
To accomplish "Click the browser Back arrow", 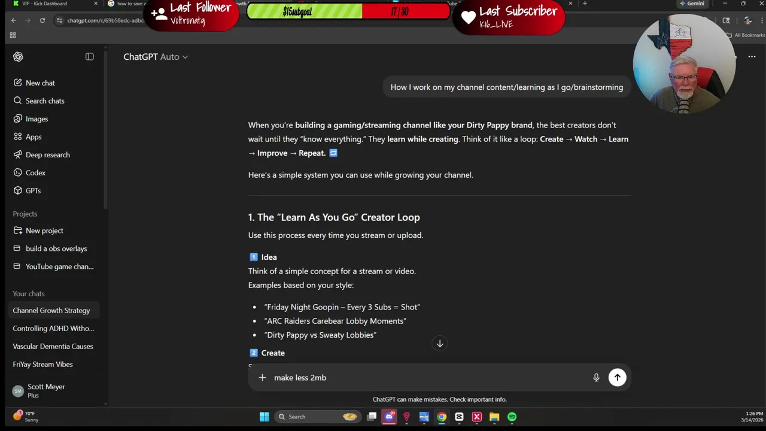I will [14, 20].
